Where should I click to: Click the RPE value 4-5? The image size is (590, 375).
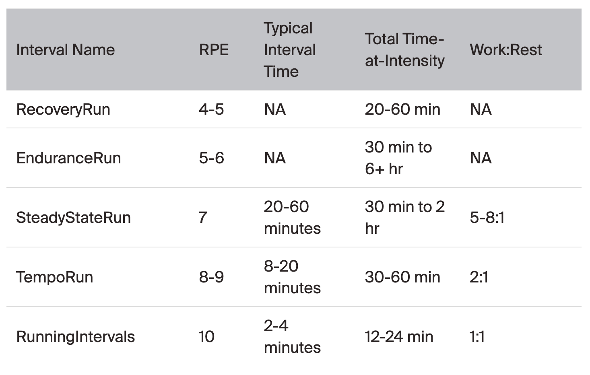[211, 109]
